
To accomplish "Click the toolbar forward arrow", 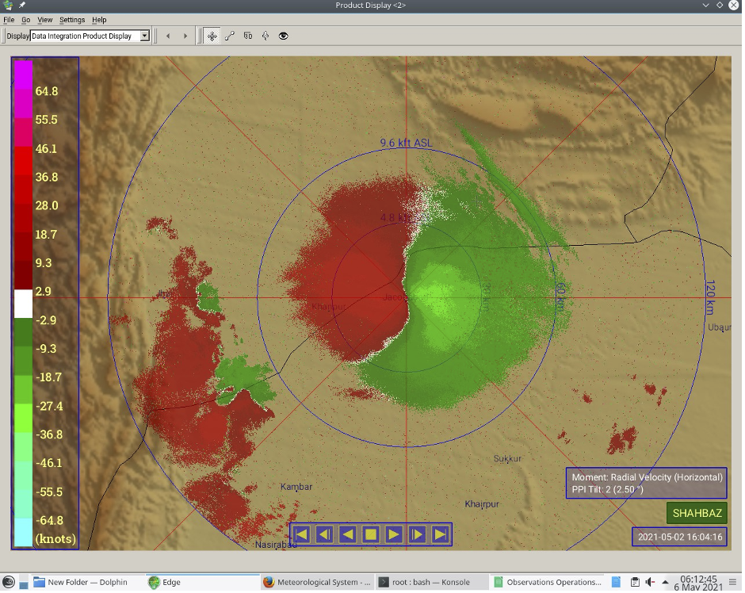I will pos(185,36).
